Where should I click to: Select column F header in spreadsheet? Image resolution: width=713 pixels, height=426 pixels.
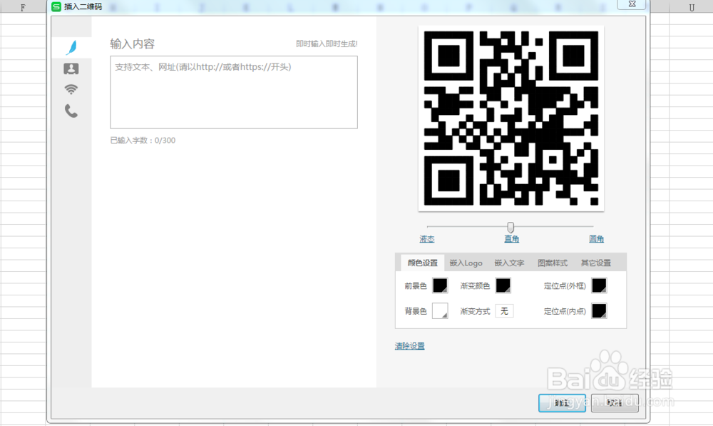(23, 7)
